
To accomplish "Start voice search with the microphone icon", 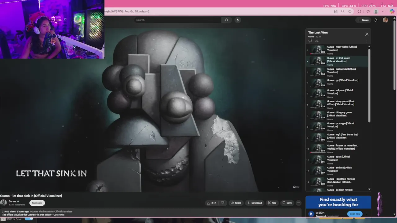I will (238, 20).
